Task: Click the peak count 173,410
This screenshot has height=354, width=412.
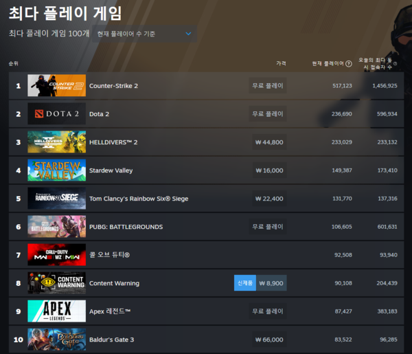Action: (x=387, y=170)
